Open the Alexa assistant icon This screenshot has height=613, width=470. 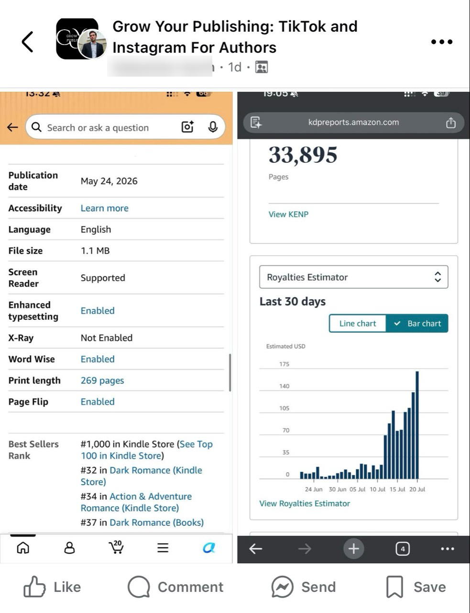coord(209,548)
